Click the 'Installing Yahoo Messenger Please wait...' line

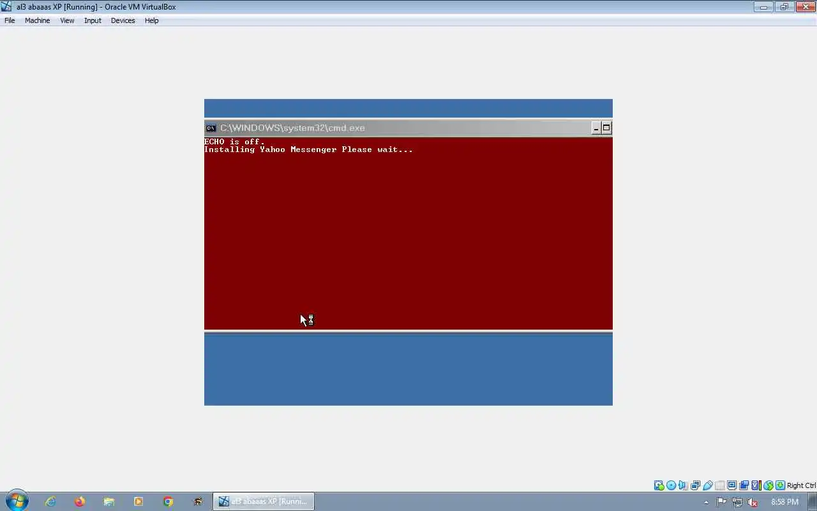(x=308, y=149)
